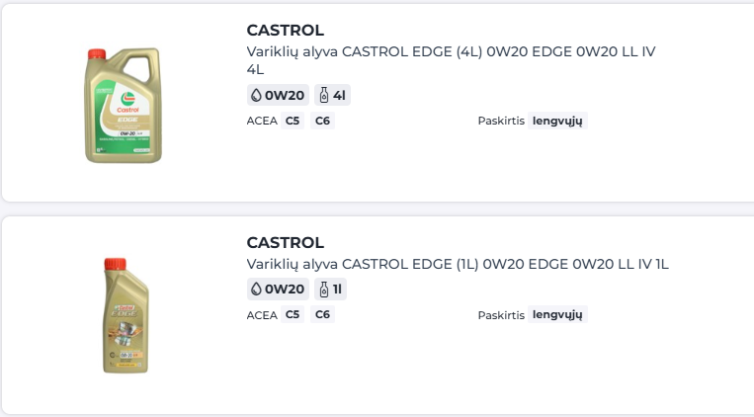Viewport: 754px width, 417px height.
Task: Click the lengvųjų tag on the 4L product
Action: tap(558, 122)
